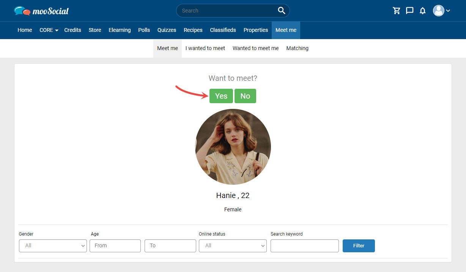Click the Age From field
This screenshot has width=466, height=272.
[x=115, y=246]
